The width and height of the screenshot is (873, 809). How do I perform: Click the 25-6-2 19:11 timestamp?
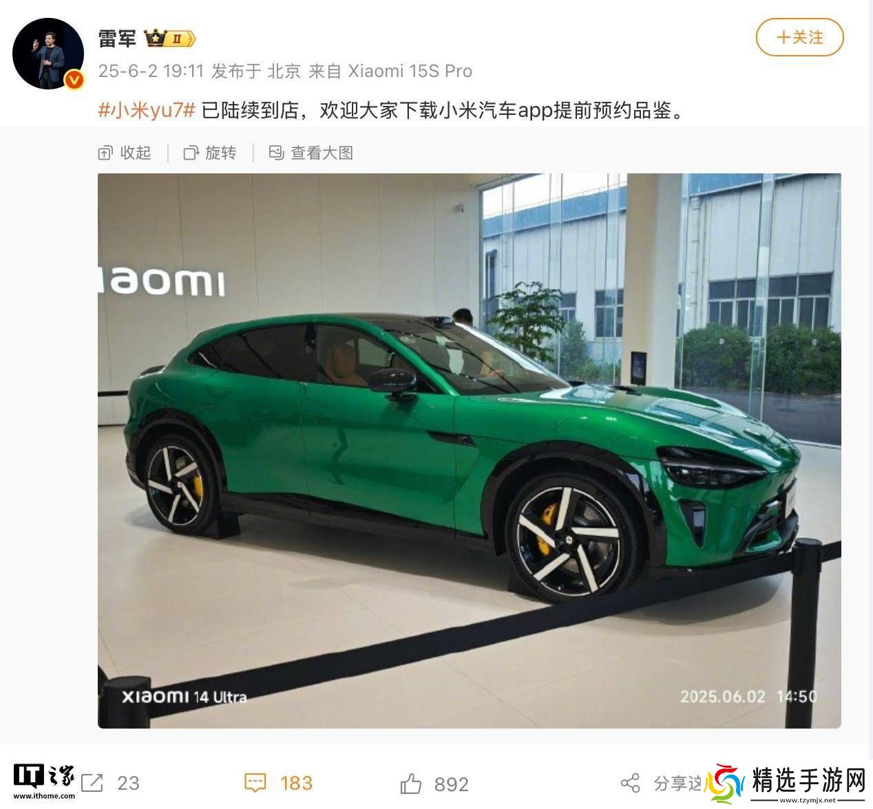[x=151, y=71]
